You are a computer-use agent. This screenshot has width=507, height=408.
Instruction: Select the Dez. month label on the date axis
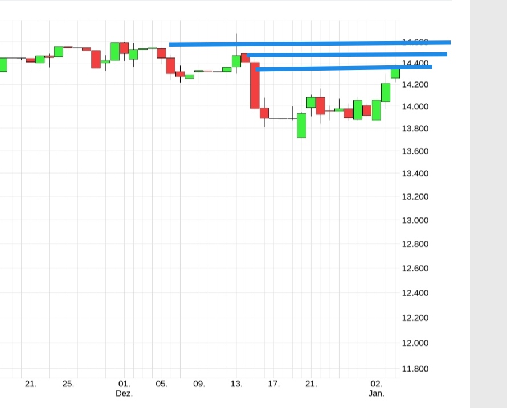coord(125,393)
